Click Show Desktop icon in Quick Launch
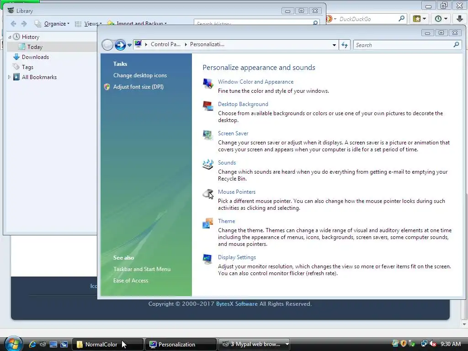 (x=53, y=344)
